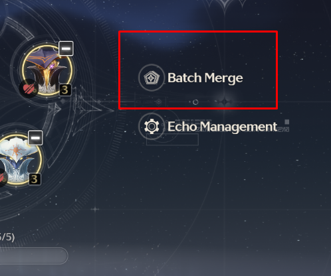Image resolution: width=331 pixels, height=276 pixels.
Task: Open Echo Management via gear icon
Action: pyautogui.click(x=152, y=126)
